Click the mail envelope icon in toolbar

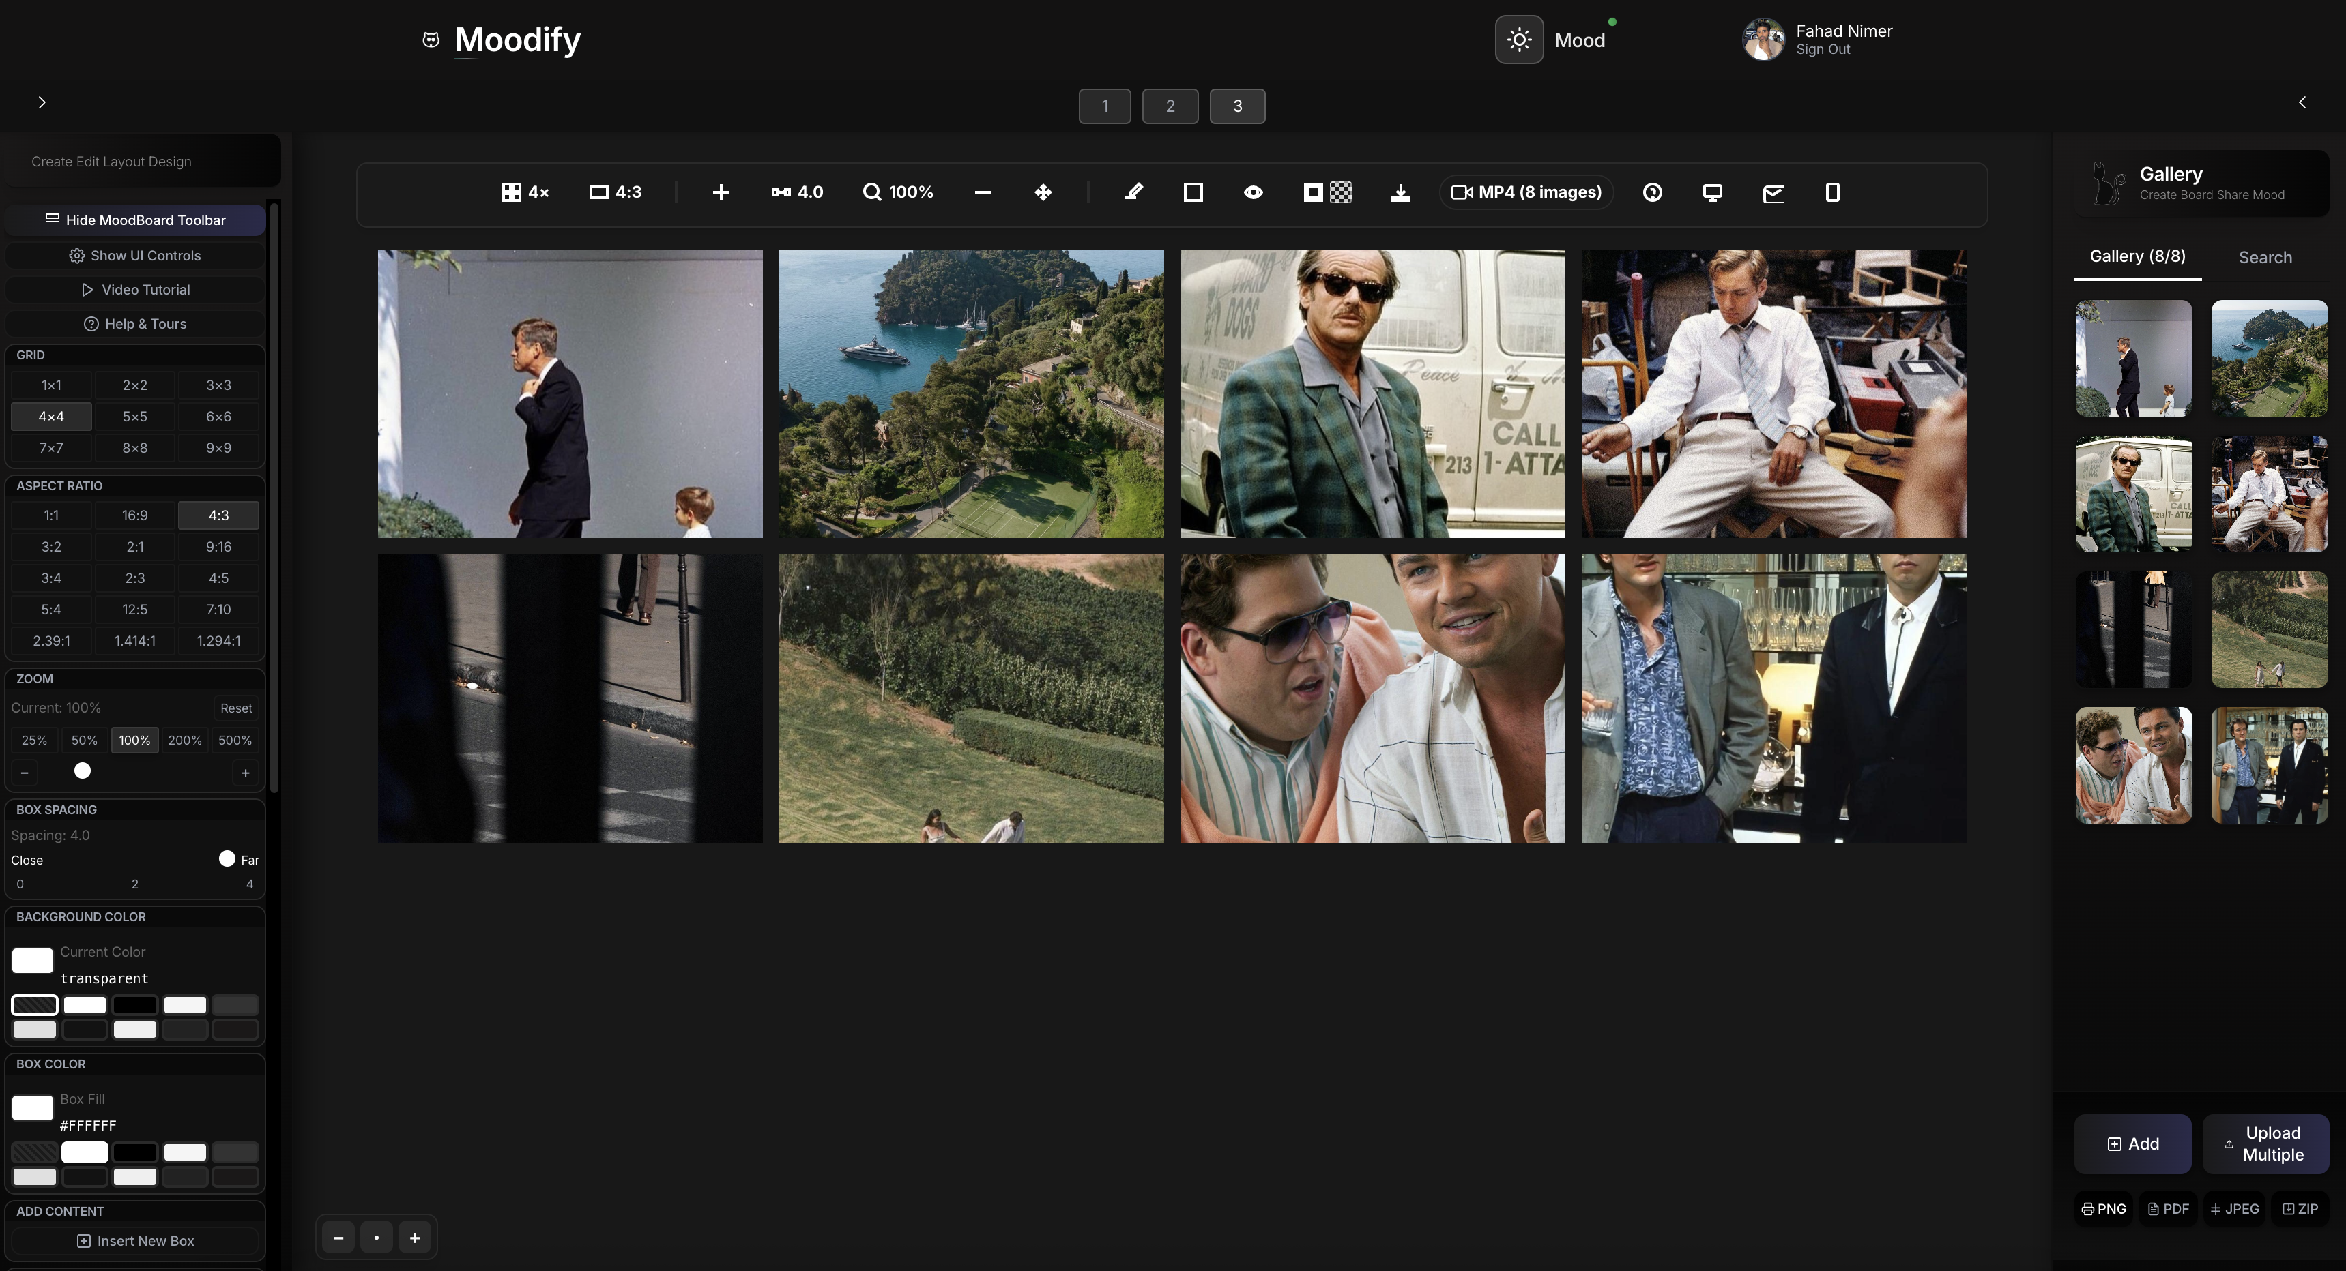(x=1772, y=192)
